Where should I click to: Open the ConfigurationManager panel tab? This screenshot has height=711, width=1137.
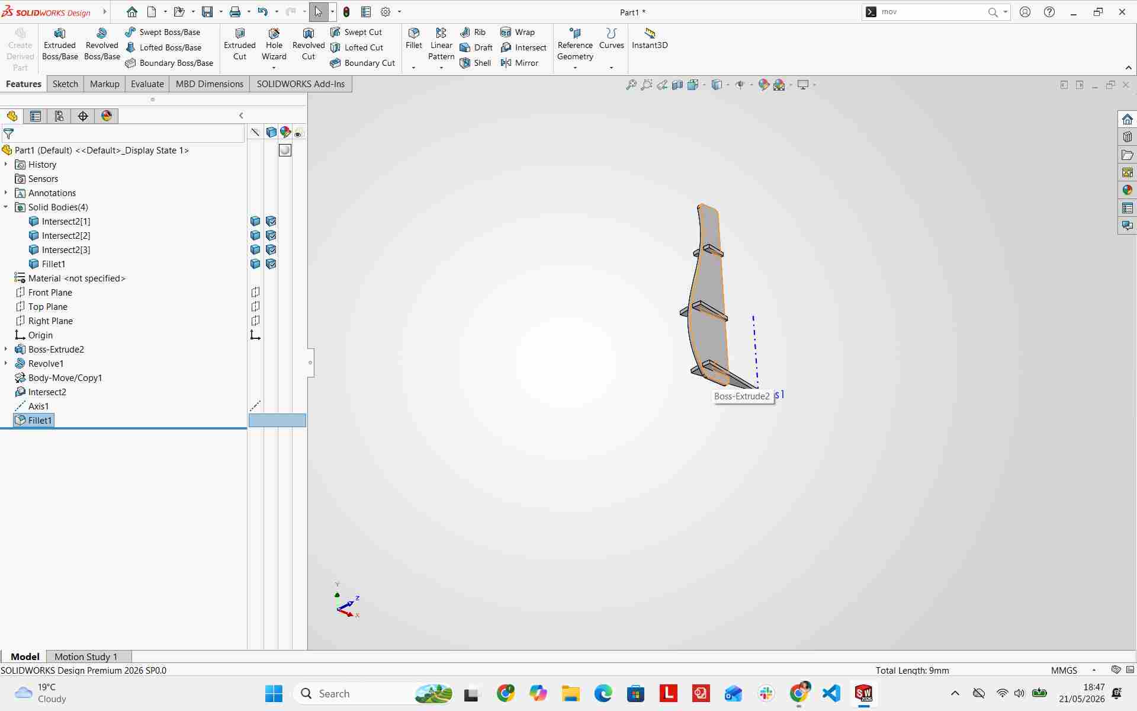pos(59,116)
